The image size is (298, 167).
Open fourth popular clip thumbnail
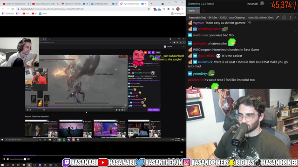[144, 128]
